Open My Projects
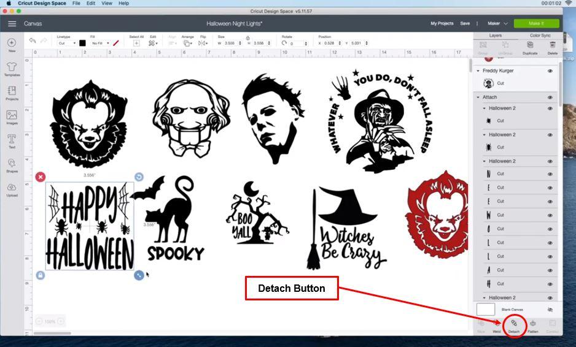 tap(442, 23)
